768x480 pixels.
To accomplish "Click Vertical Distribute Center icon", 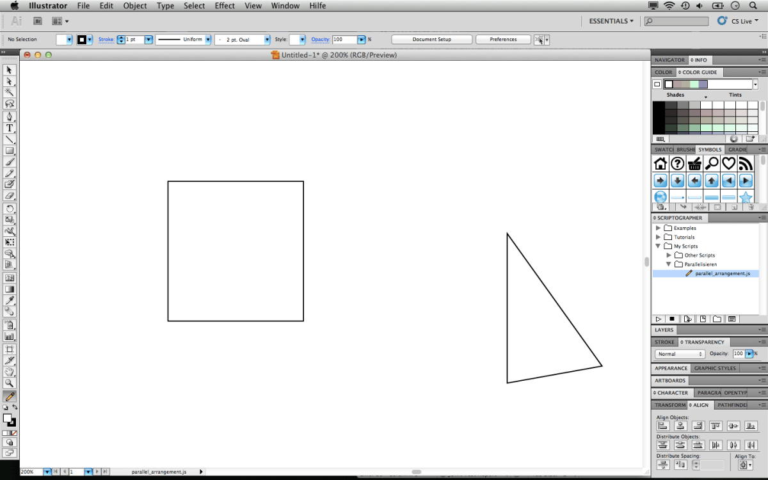I will pyautogui.click(x=680, y=445).
